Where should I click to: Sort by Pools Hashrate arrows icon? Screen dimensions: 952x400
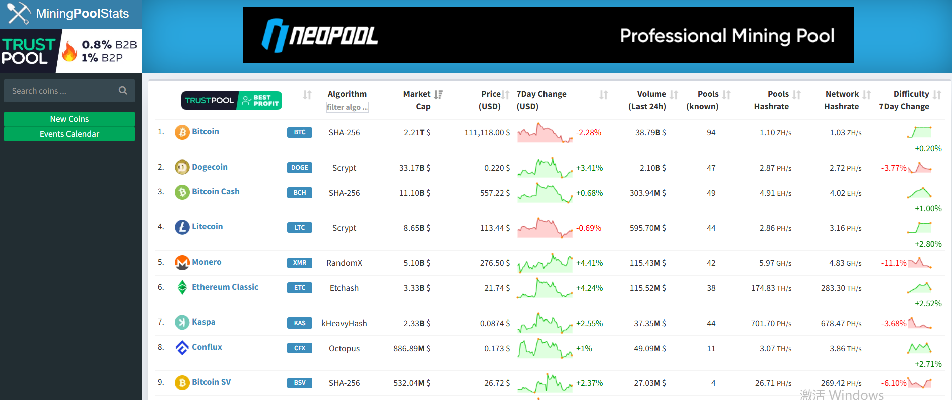coord(796,94)
